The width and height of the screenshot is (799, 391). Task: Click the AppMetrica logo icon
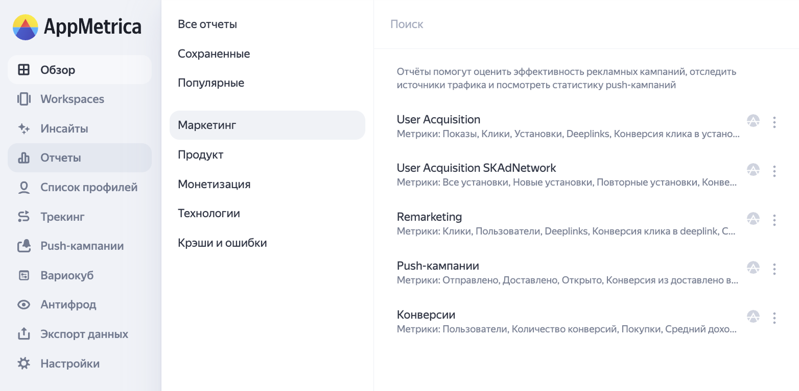pos(26,27)
